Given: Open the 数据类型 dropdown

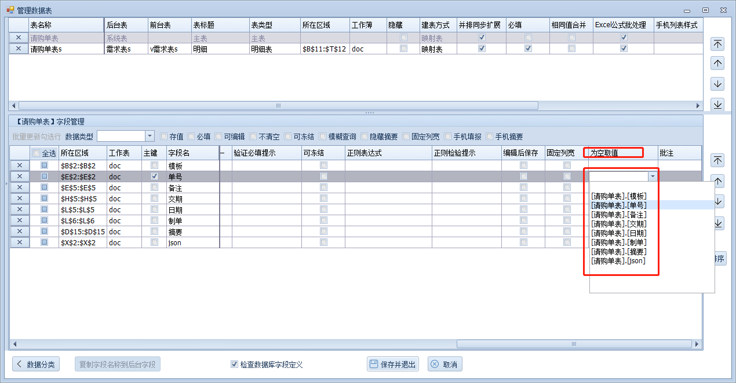Looking at the screenshot, I should [x=150, y=136].
